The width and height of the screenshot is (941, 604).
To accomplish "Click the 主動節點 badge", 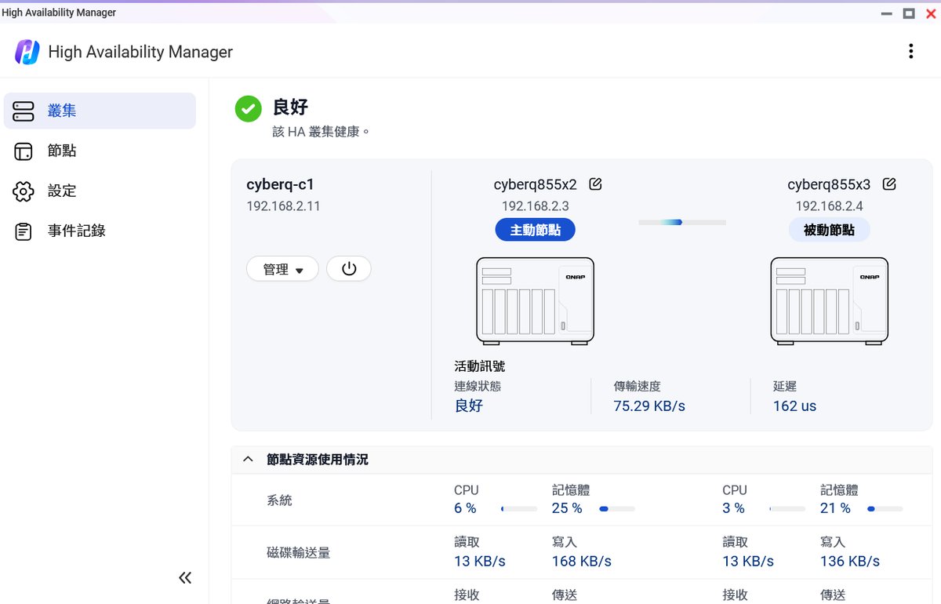I will click(x=535, y=230).
